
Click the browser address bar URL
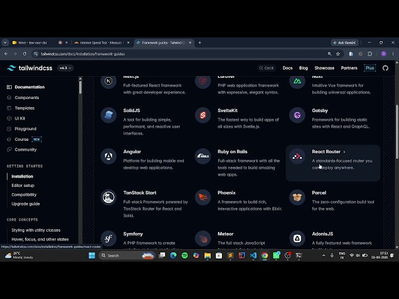(x=83, y=54)
